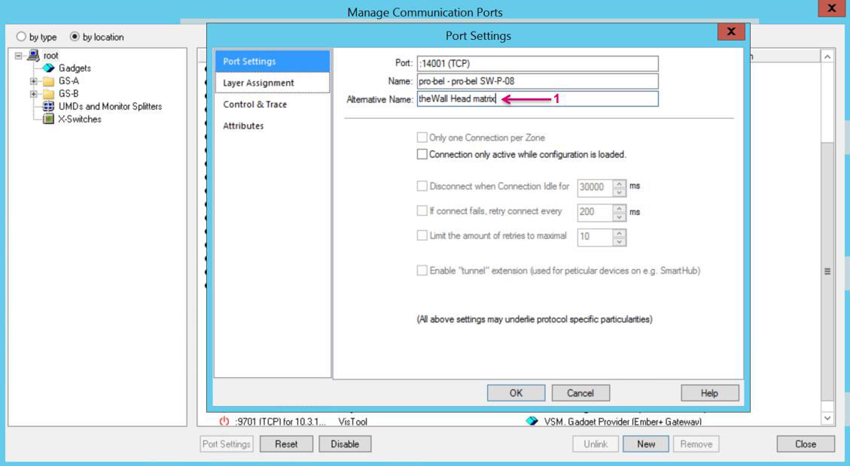Open the Layer Assignment page

(x=258, y=83)
